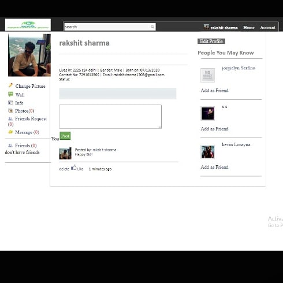283x283 pixels.
Task: Click the Photos camera icon
Action: click(x=10, y=110)
